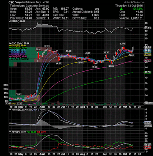The image size is (153, 156).
Task: Click the 32.32 May low annotation
Action: click(x=20, y=103)
